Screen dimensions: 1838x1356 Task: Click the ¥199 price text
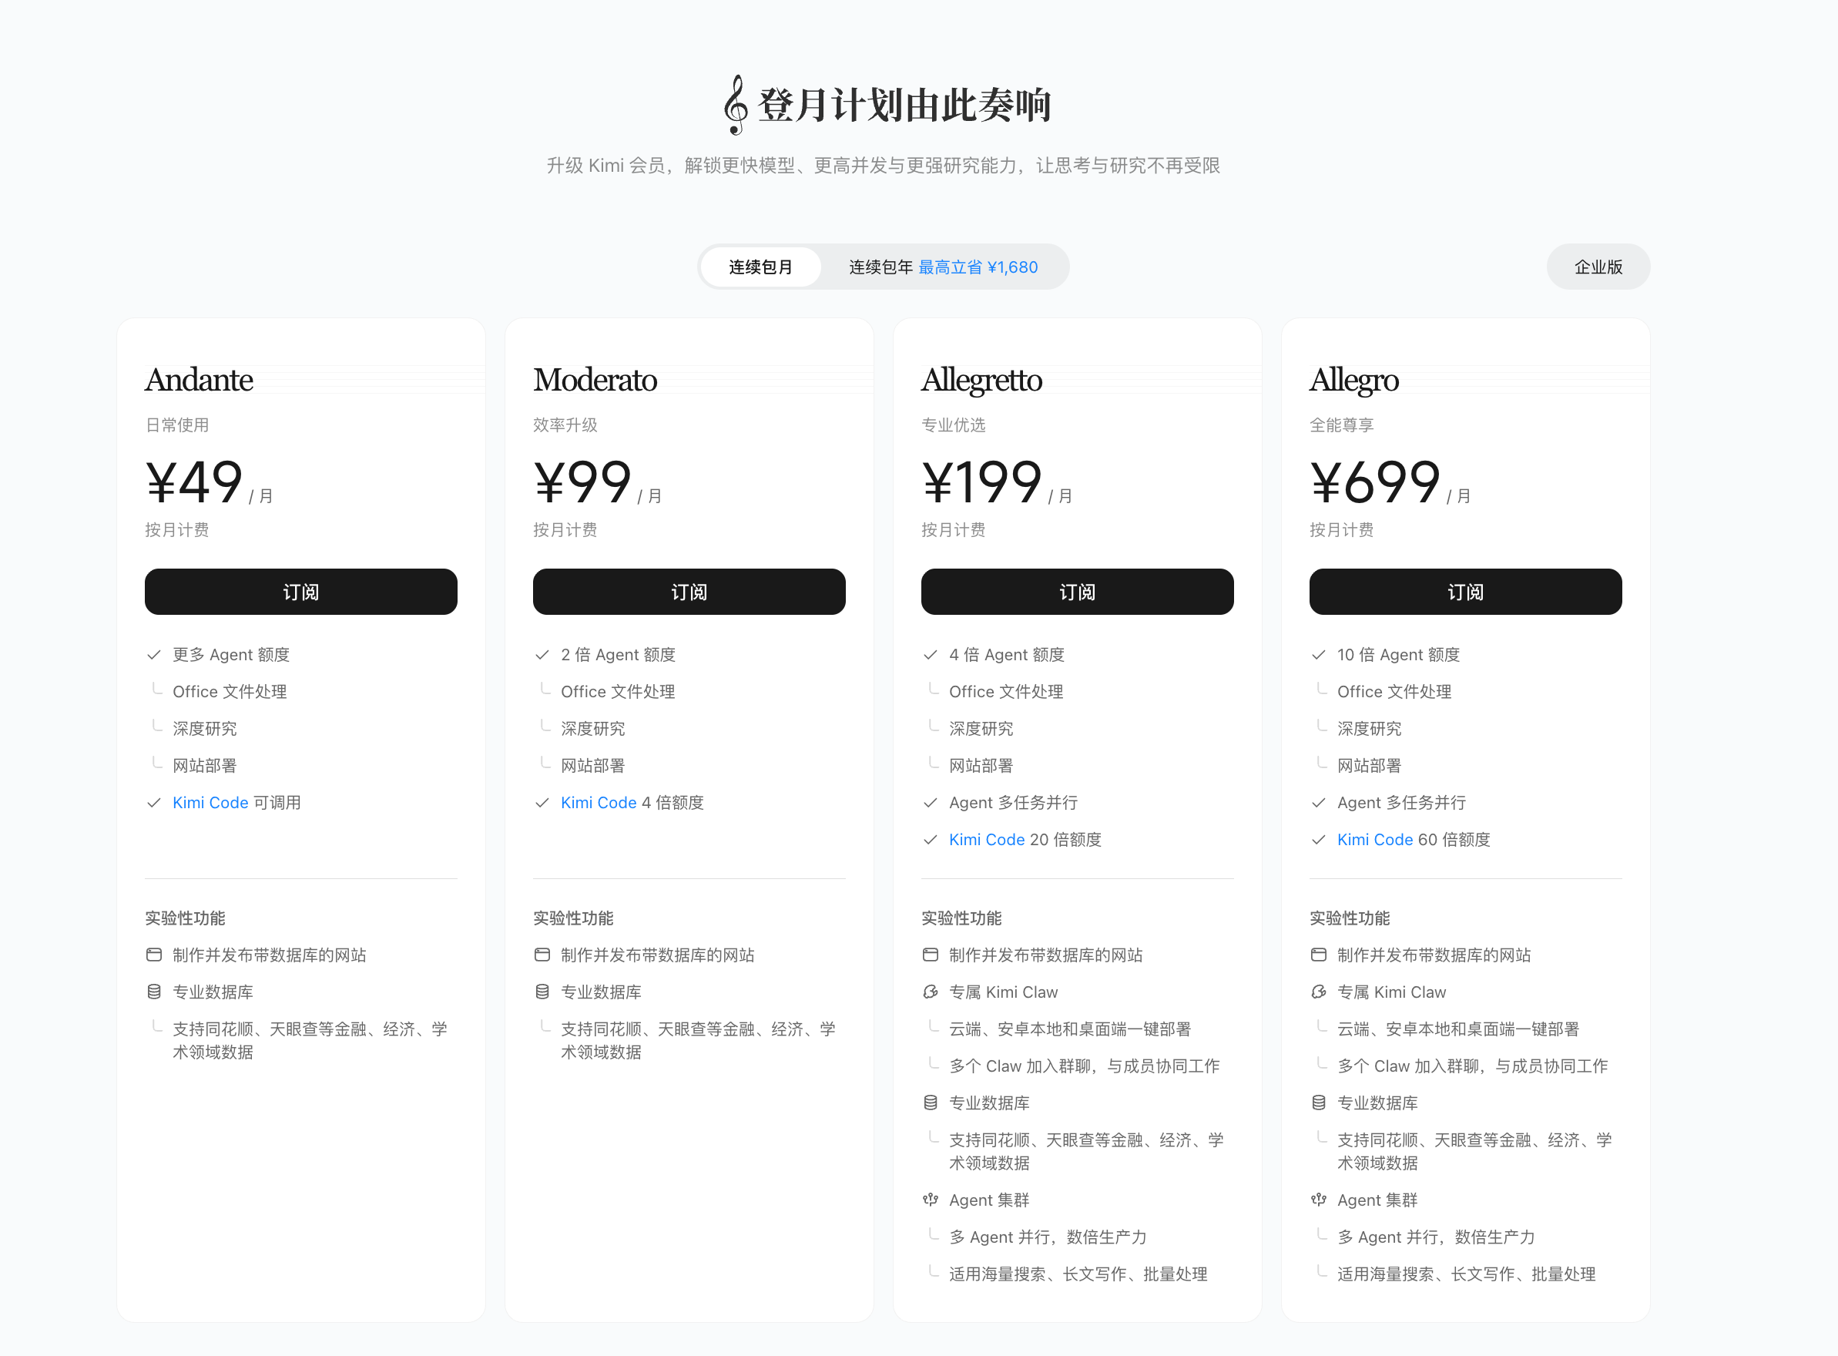981,482
